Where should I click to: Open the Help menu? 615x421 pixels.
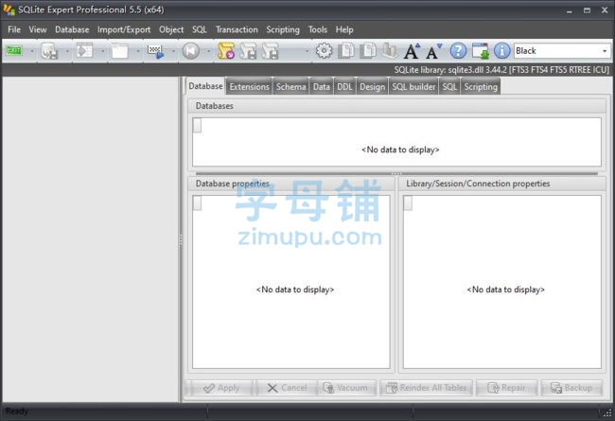click(x=344, y=30)
